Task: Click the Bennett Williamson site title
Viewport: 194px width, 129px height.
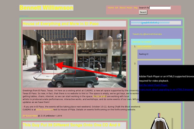Action: [x=46, y=8]
